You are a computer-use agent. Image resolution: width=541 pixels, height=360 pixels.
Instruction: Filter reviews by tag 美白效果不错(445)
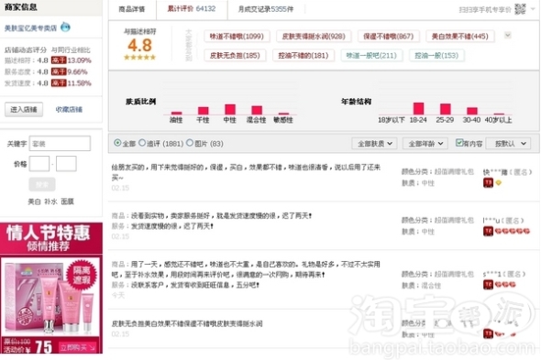[x=459, y=37]
